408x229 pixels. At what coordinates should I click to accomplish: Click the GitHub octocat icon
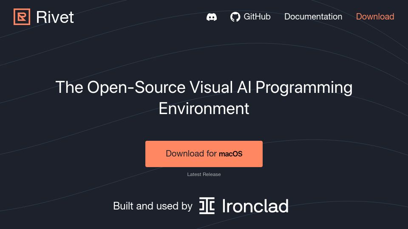pos(235,17)
